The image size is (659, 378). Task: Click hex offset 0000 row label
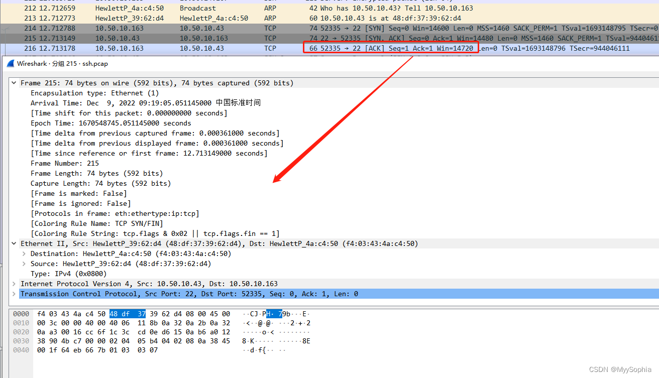[21, 314]
